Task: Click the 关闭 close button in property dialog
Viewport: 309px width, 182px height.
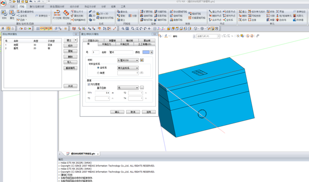Action: [71, 86]
